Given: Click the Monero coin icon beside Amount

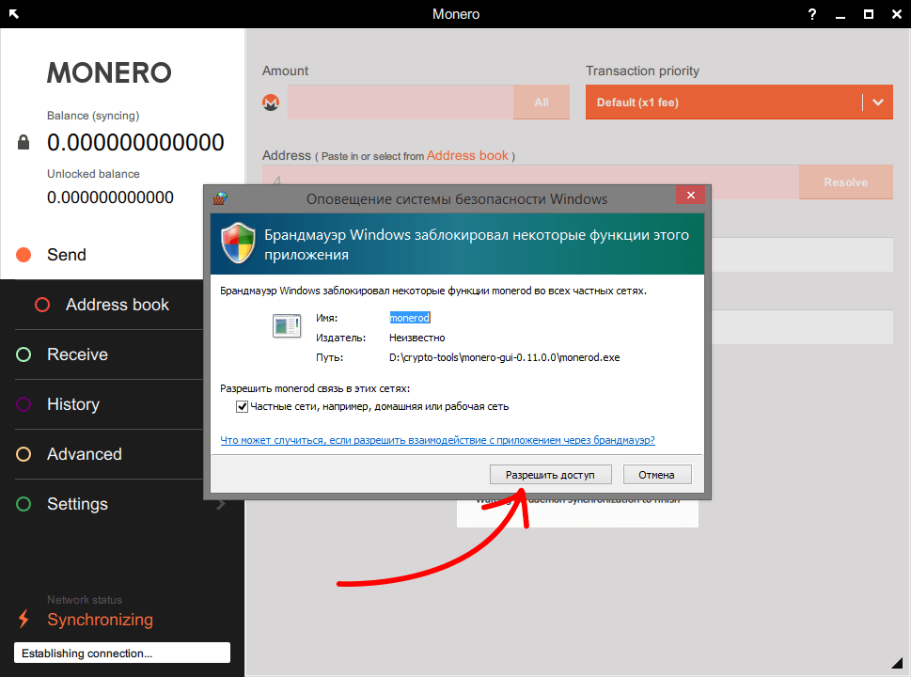Looking at the screenshot, I should coord(271,102).
